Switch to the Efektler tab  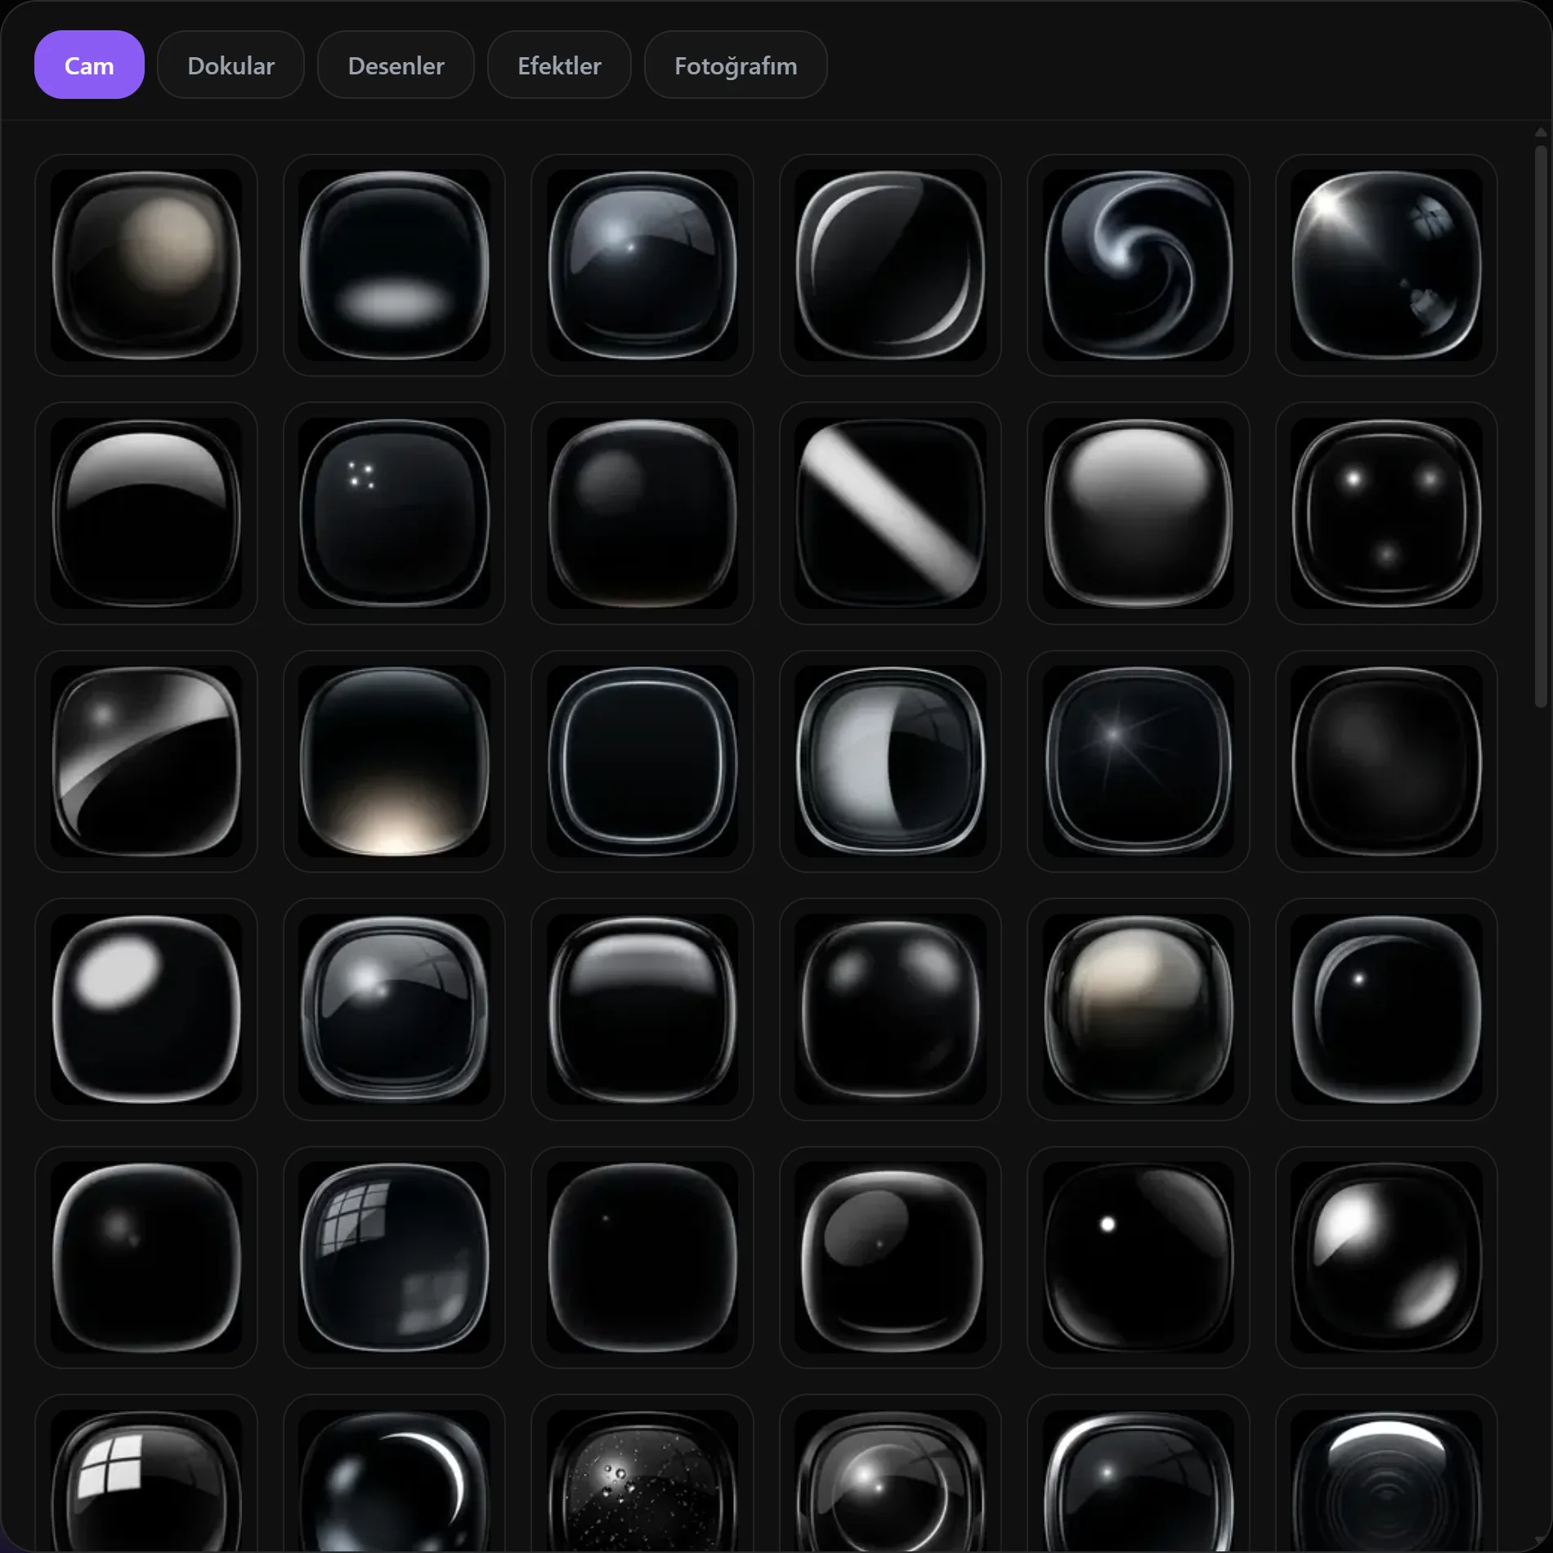(559, 65)
